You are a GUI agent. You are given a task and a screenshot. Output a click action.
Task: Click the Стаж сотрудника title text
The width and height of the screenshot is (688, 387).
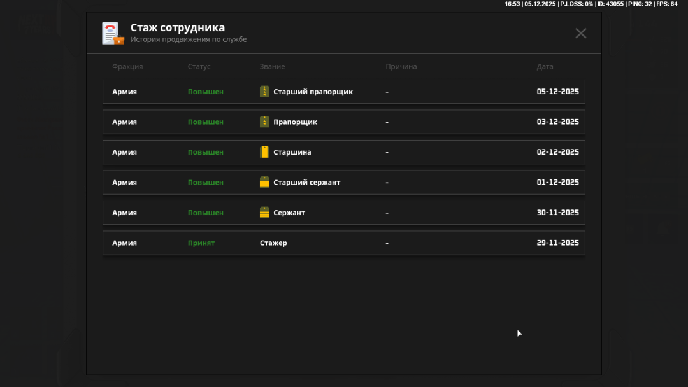click(x=177, y=27)
